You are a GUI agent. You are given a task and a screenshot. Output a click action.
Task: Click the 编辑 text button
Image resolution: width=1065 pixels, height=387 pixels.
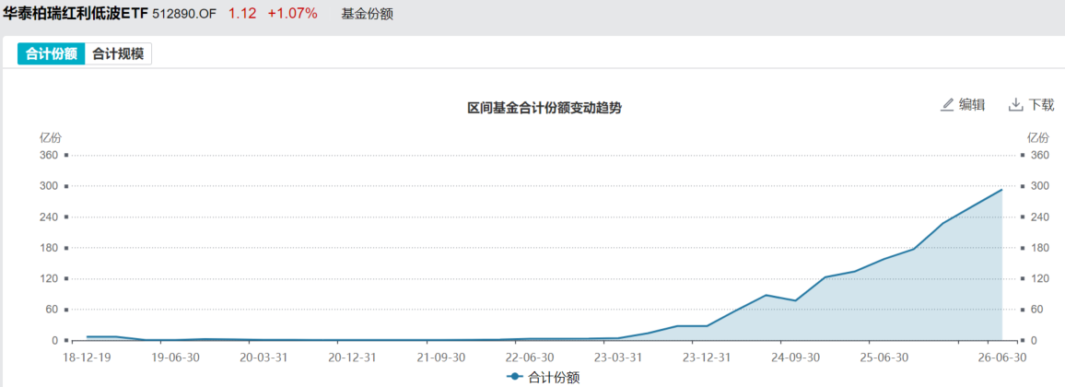click(x=972, y=104)
